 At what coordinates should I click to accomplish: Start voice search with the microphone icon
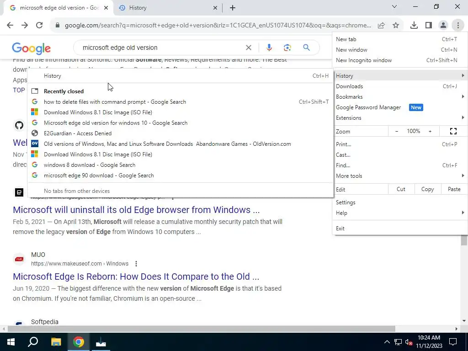click(269, 48)
